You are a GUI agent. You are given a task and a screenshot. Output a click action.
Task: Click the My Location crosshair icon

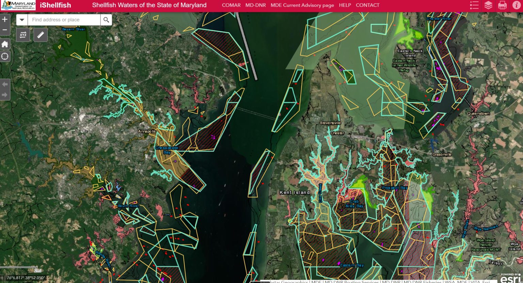tap(5, 56)
